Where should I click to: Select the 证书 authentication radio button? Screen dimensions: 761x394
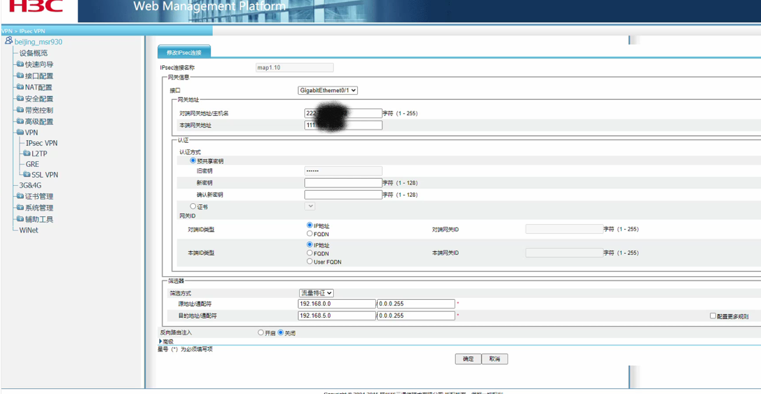193,207
